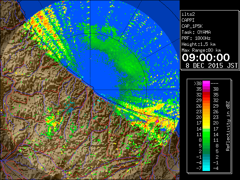Click the 'Max Range:80 km' line
The width and height of the screenshot is (240, 180).
point(201,50)
